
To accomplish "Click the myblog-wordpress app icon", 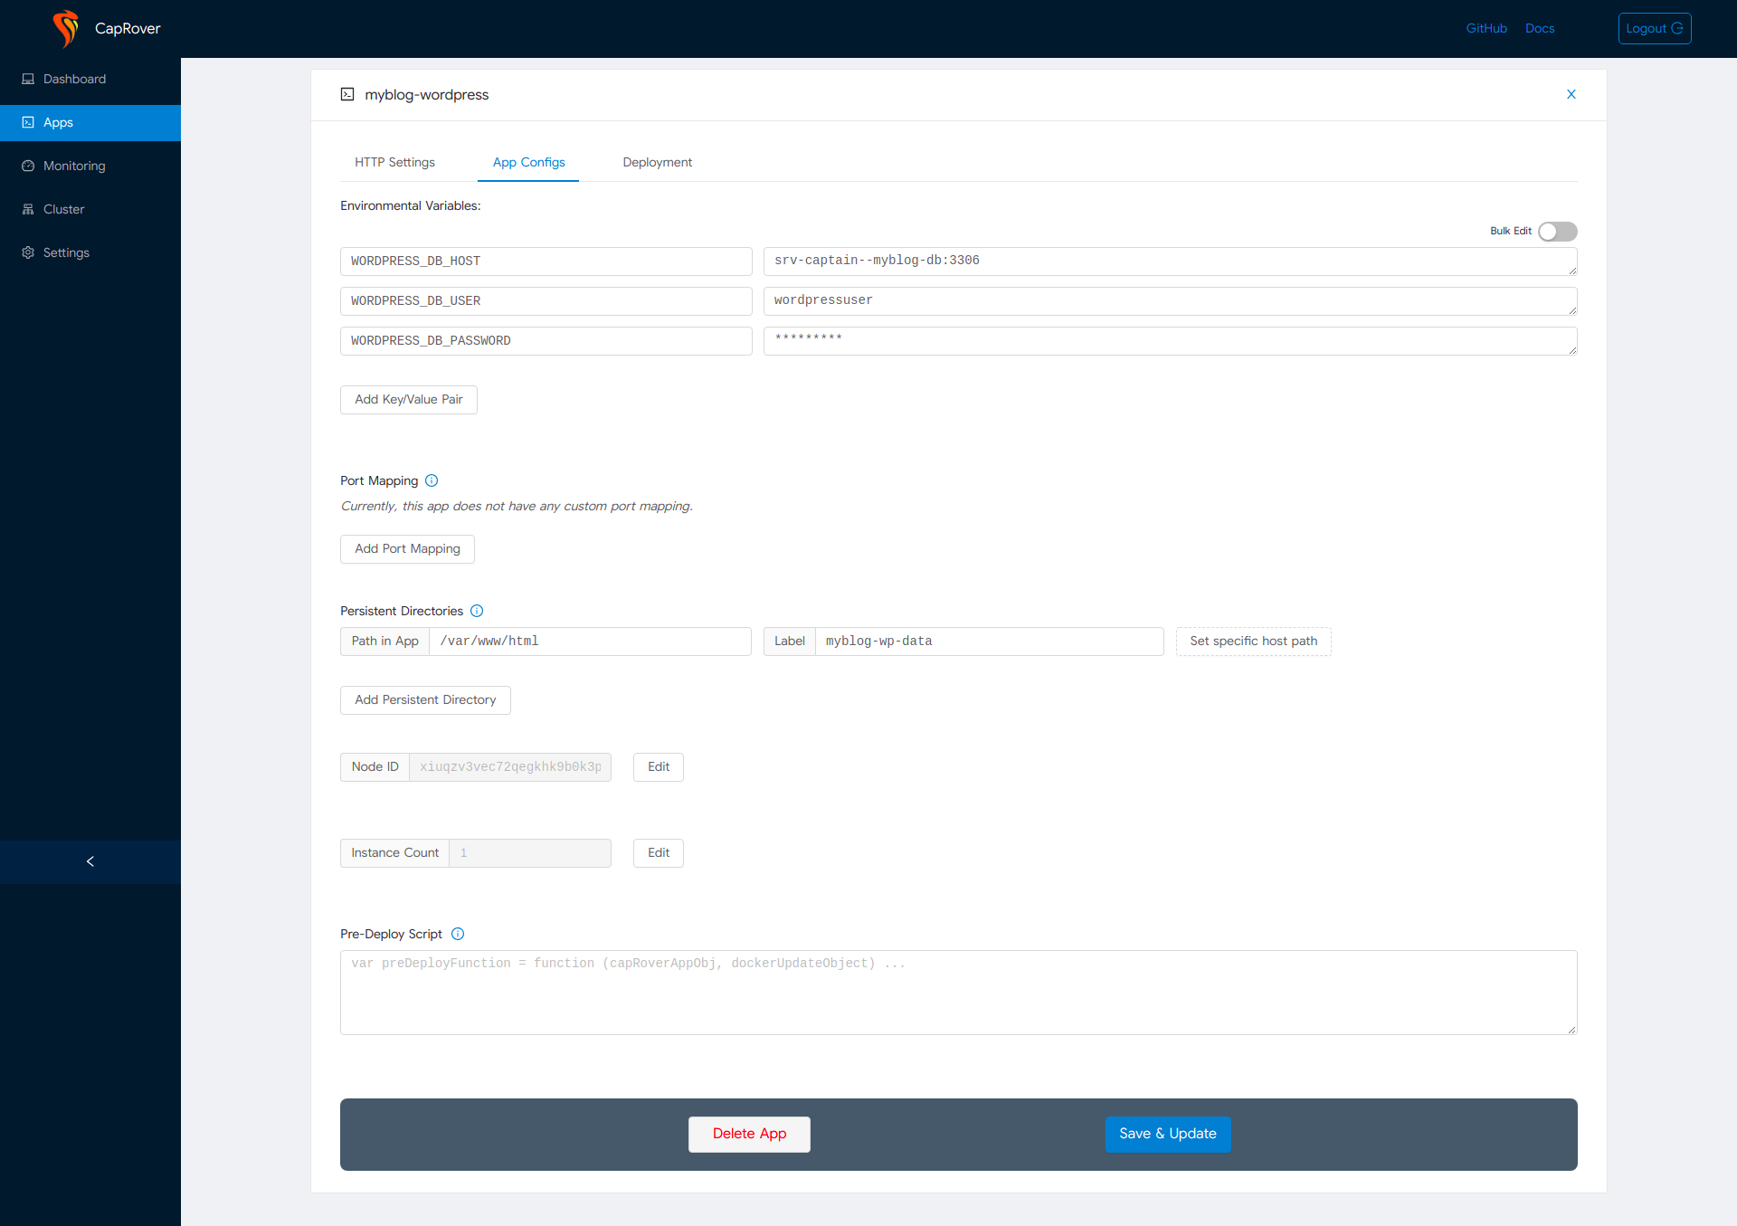I will (347, 94).
